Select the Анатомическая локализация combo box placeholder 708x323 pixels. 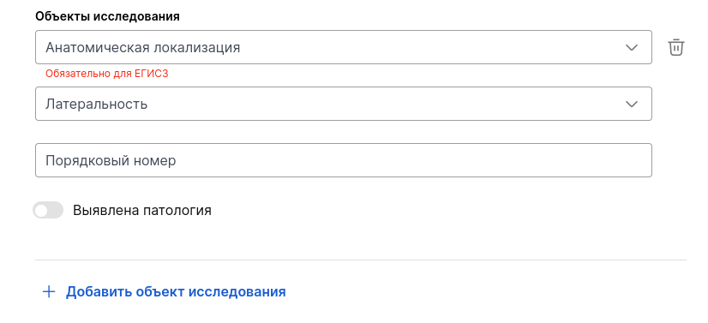(x=142, y=47)
